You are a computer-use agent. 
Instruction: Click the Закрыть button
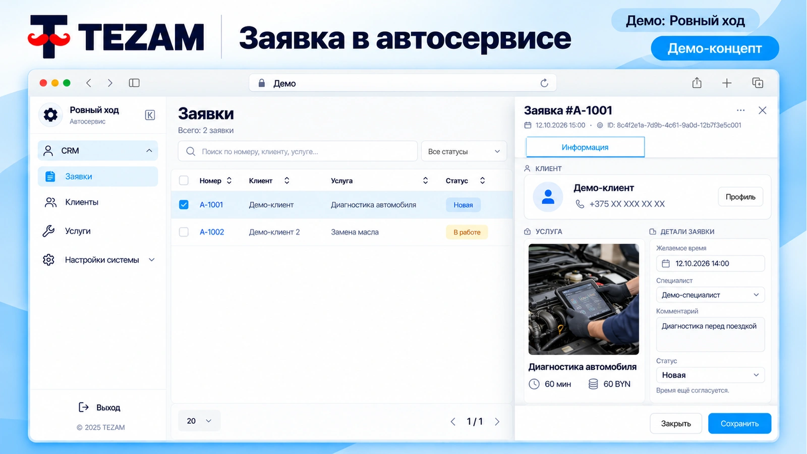(x=676, y=424)
